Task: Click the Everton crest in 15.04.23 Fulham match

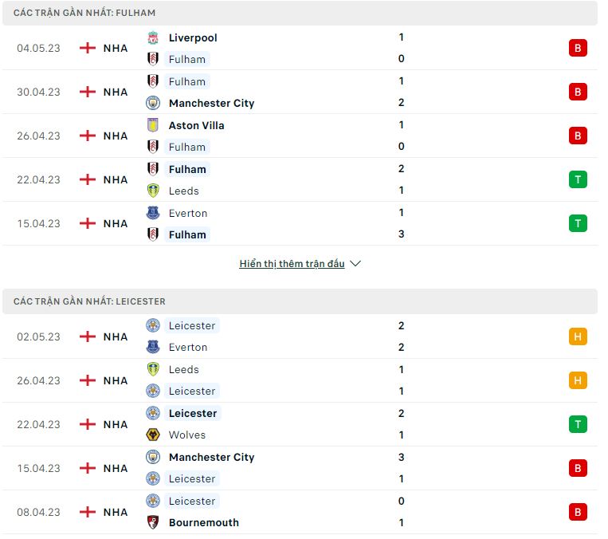Action: pos(153,213)
